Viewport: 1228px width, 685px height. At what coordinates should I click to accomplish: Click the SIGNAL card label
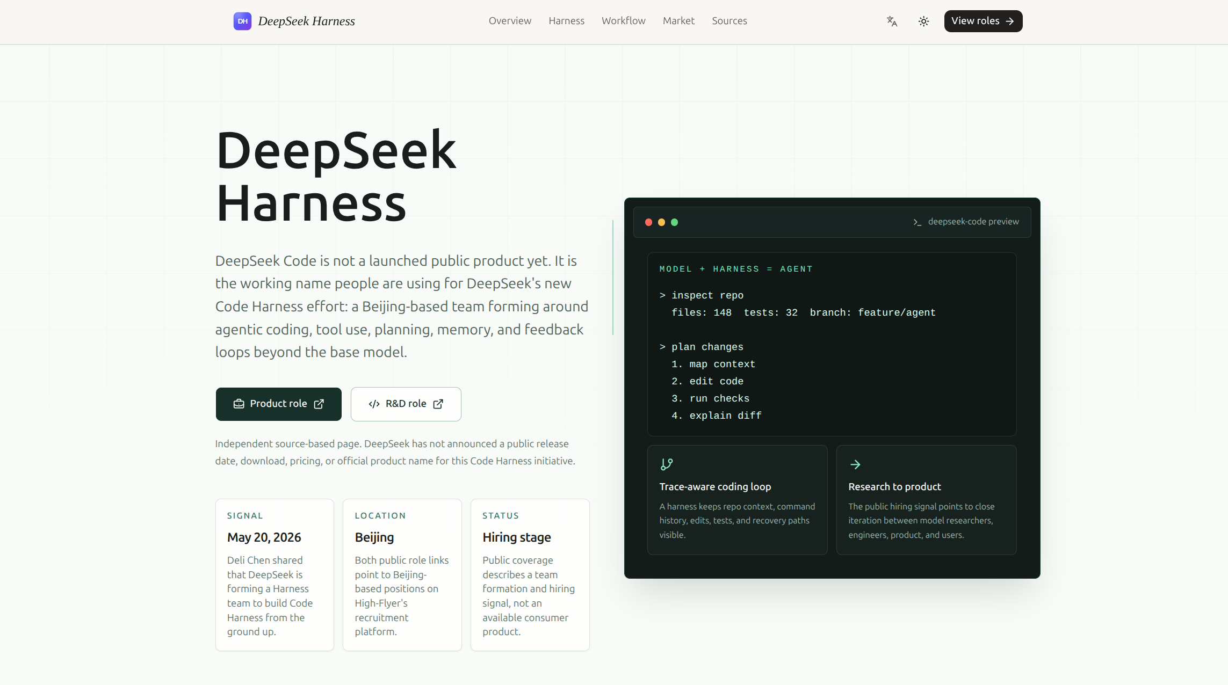tap(245, 516)
